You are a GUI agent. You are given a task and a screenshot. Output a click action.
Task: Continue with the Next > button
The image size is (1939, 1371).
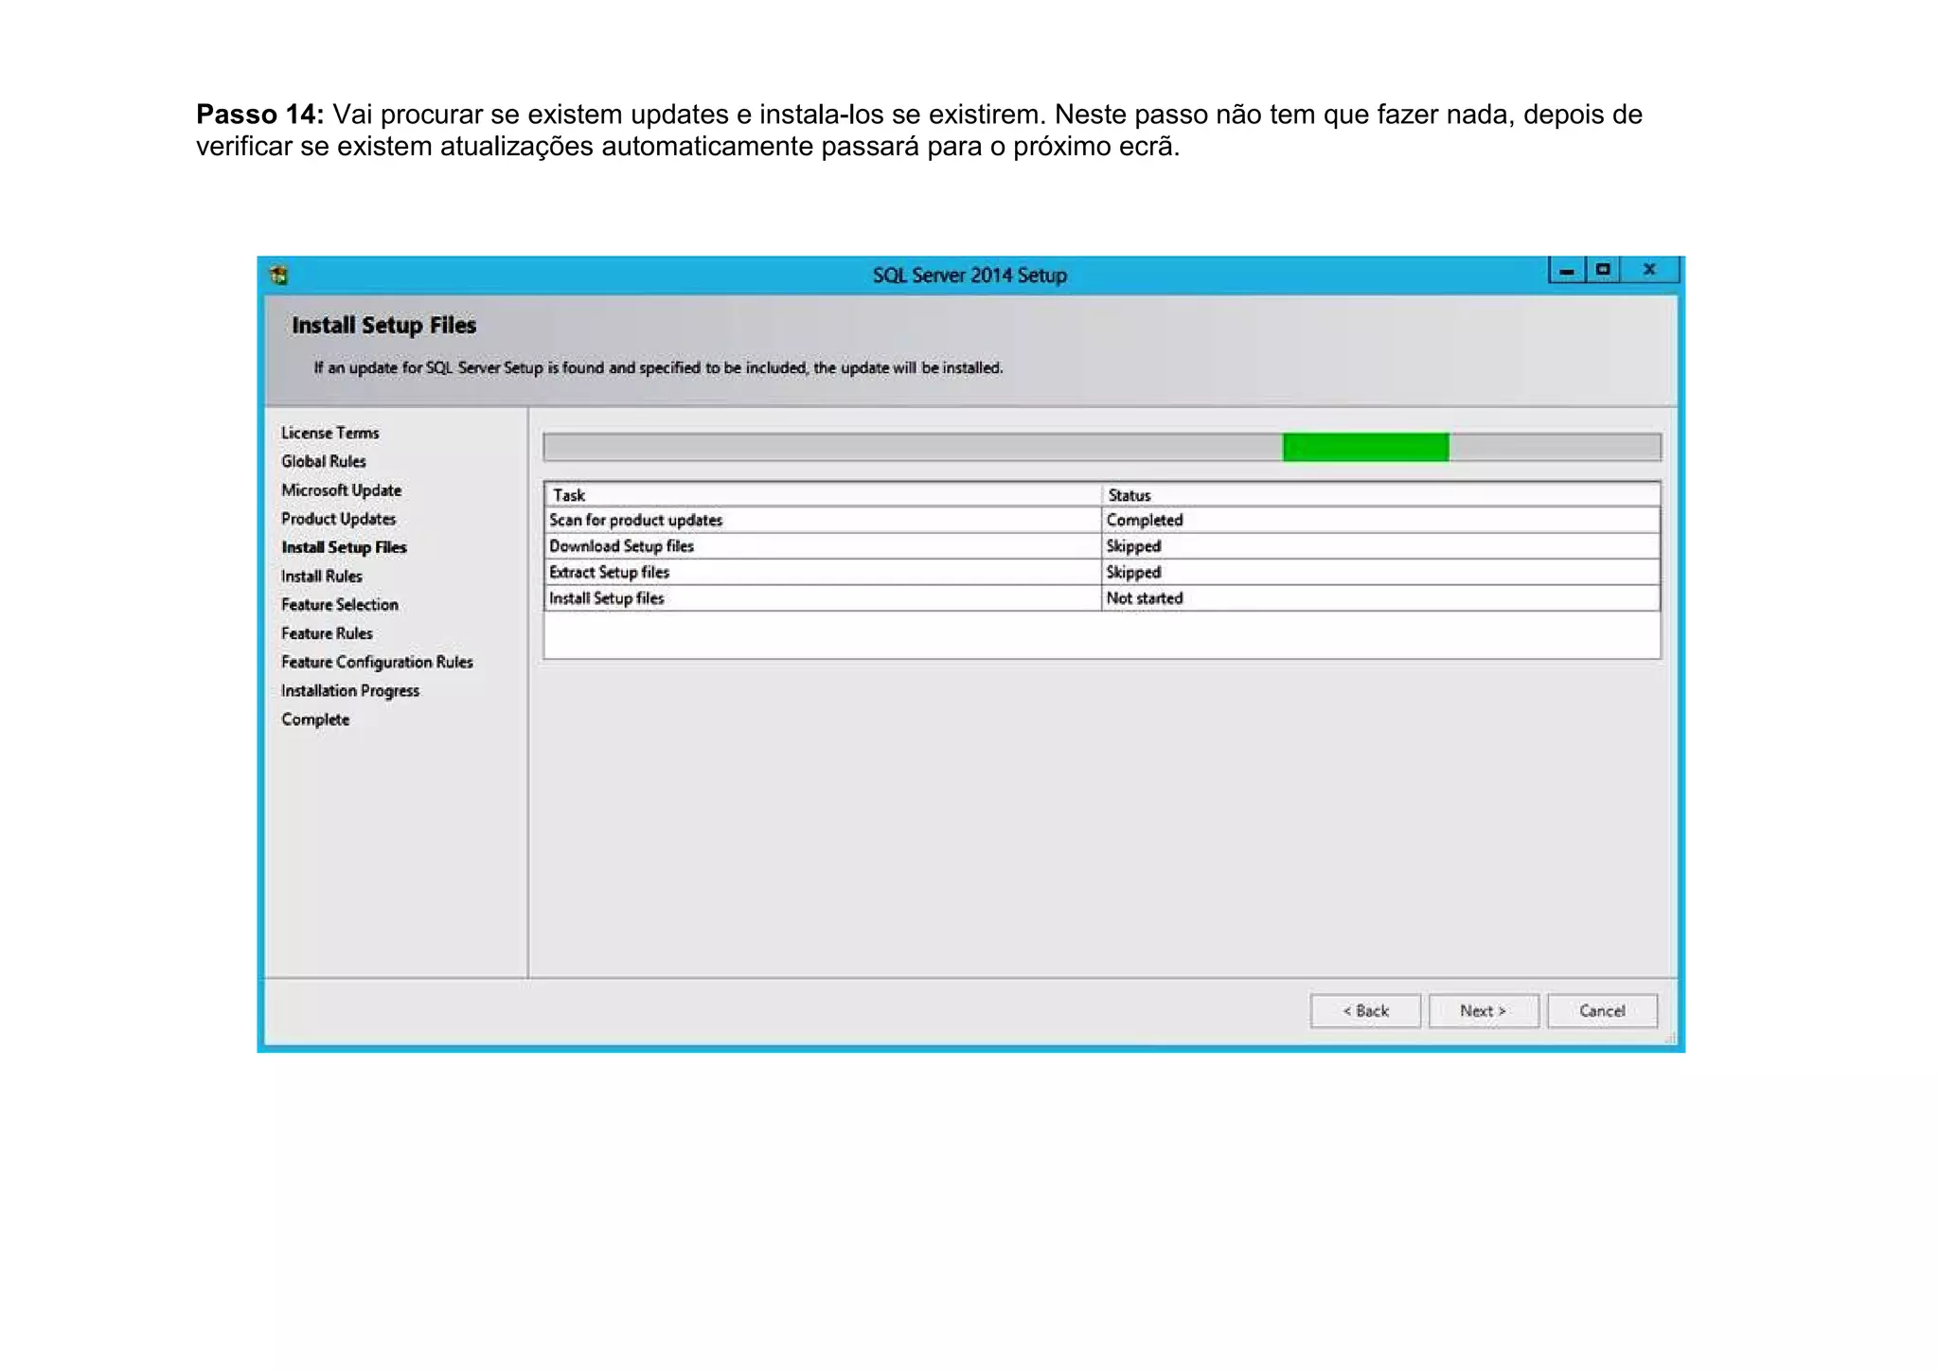[1484, 1011]
